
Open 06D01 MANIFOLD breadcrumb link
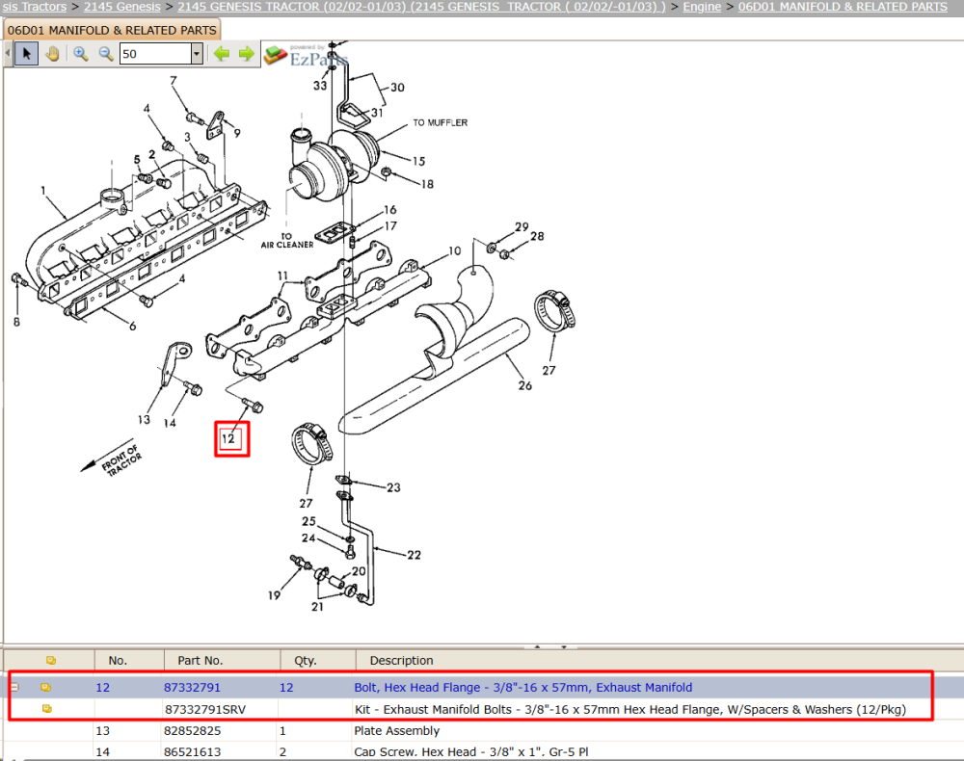click(x=843, y=7)
